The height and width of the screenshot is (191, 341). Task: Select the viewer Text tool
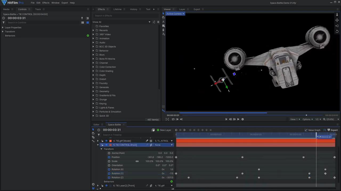[x=163, y=22]
